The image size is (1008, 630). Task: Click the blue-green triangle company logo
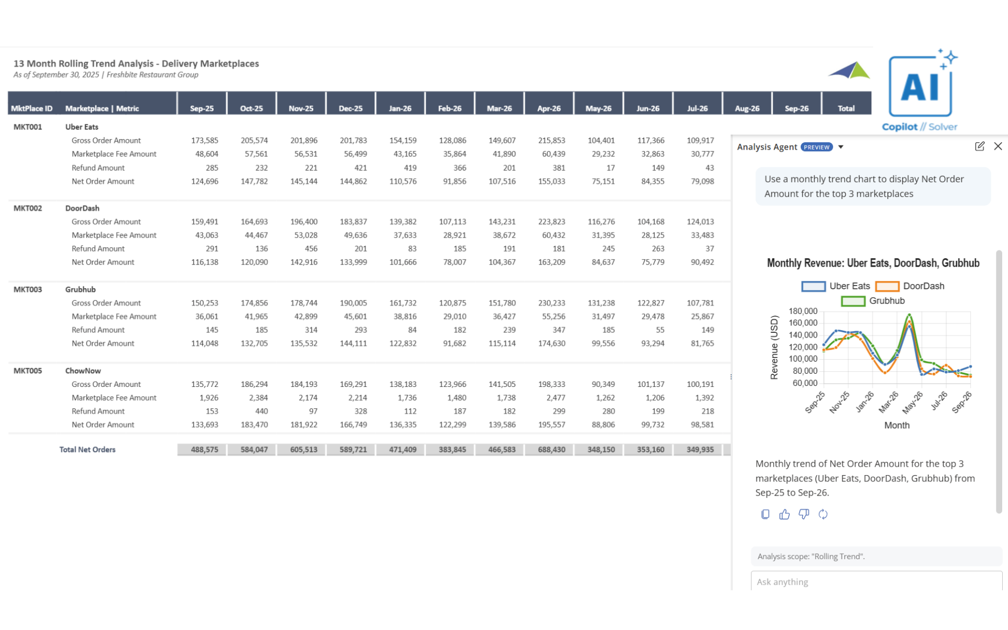(849, 71)
